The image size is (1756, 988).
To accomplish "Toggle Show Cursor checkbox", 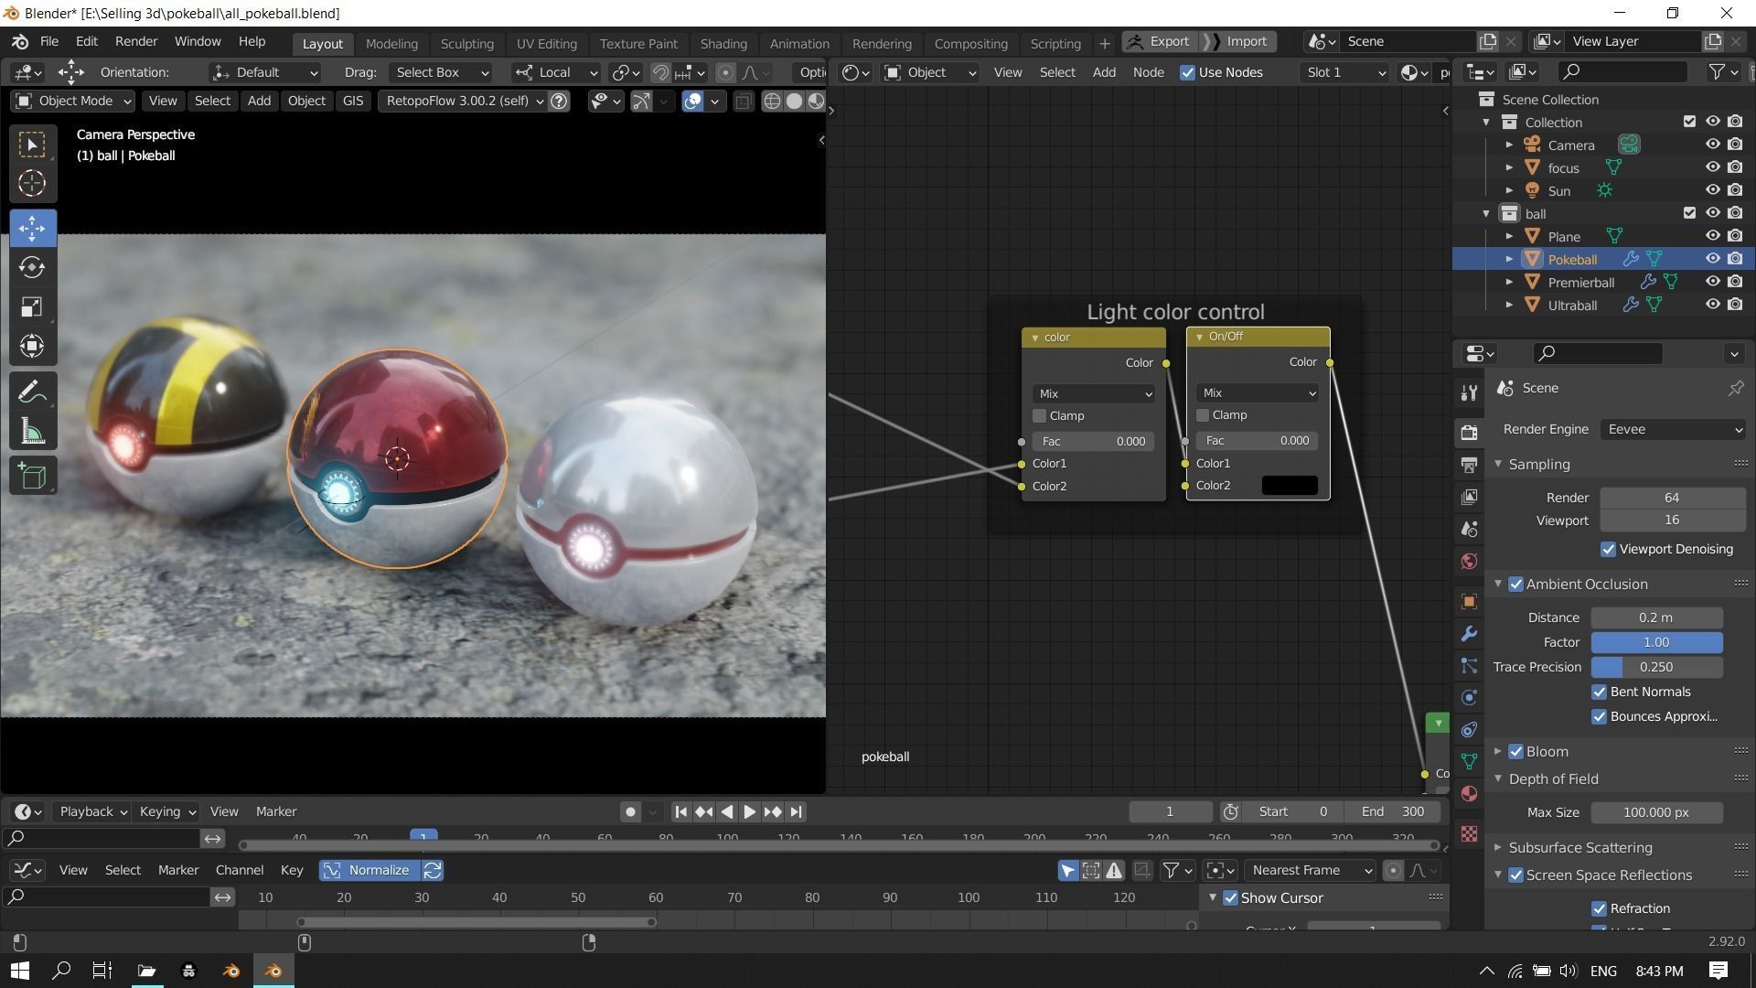I will click(1230, 897).
